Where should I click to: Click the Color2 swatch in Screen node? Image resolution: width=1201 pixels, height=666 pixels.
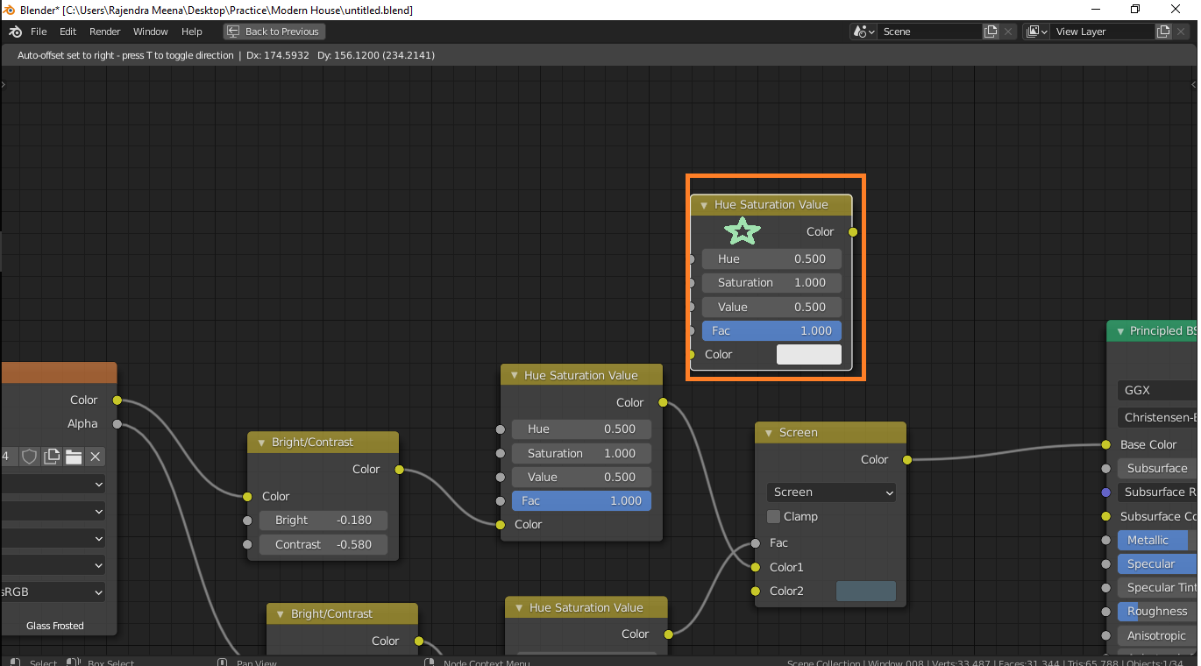point(866,591)
